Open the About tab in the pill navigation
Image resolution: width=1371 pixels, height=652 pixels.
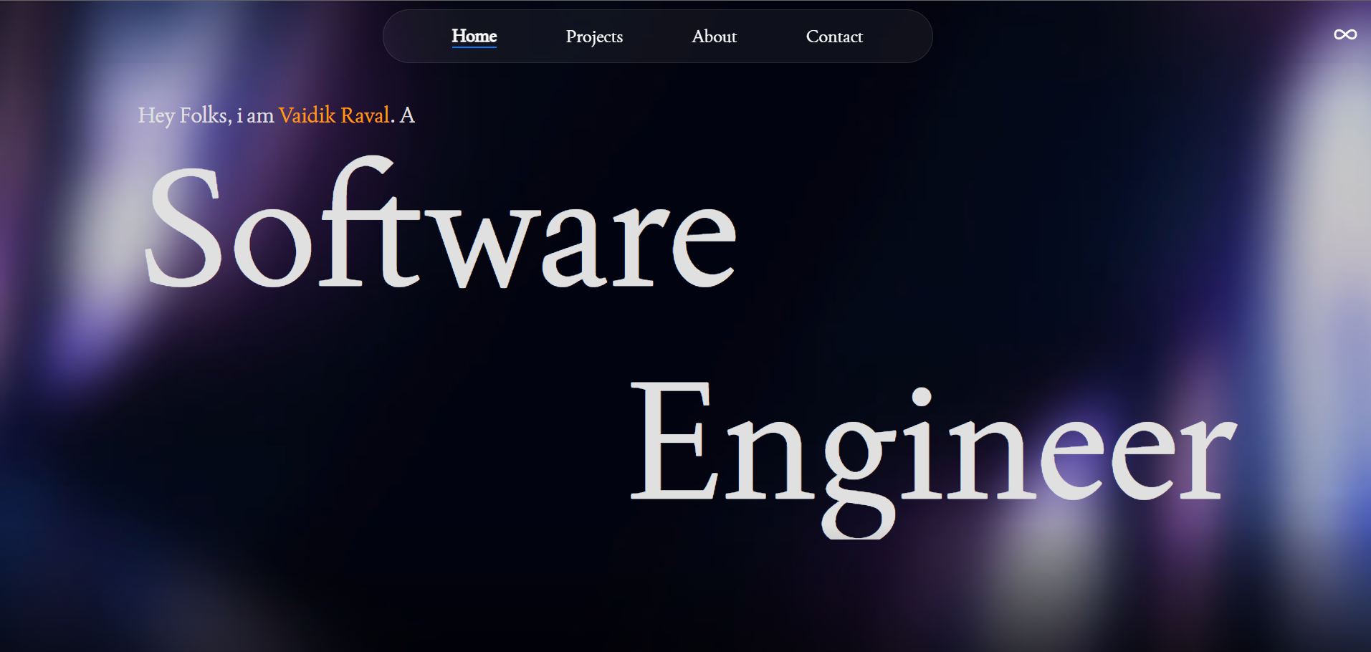tap(714, 36)
